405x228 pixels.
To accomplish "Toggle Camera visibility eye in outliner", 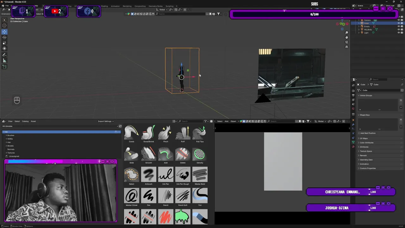I will tap(399, 20).
